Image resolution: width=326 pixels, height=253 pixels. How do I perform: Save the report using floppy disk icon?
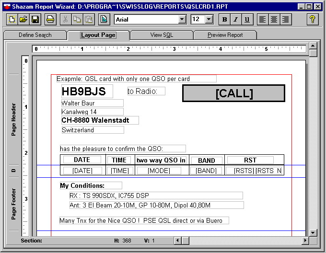(35, 20)
